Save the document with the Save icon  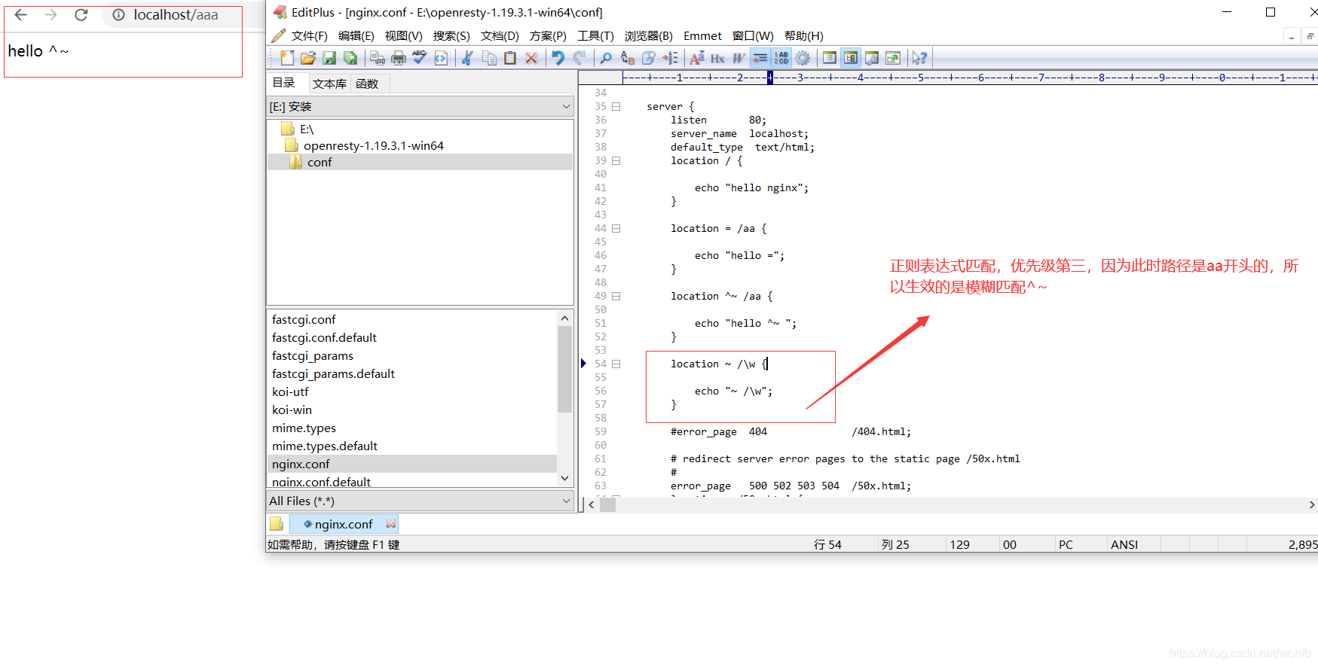pyautogui.click(x=329, y=58)
